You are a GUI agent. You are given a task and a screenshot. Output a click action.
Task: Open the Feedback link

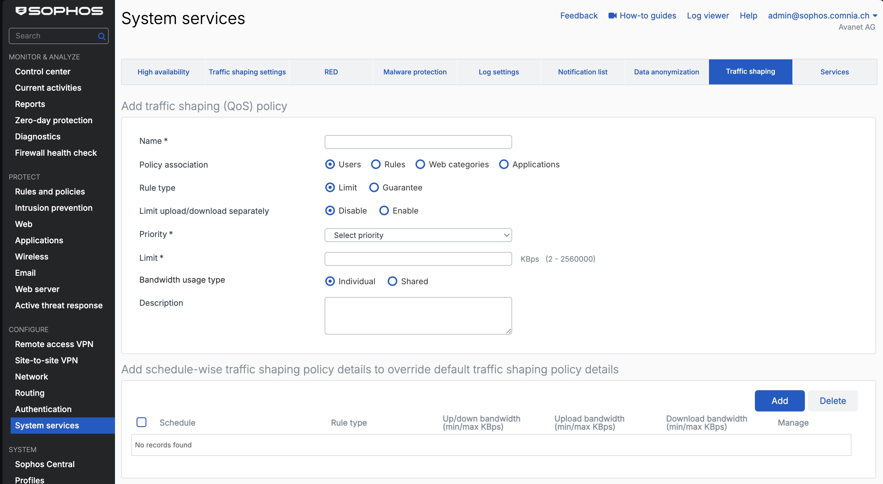[579, 16]
